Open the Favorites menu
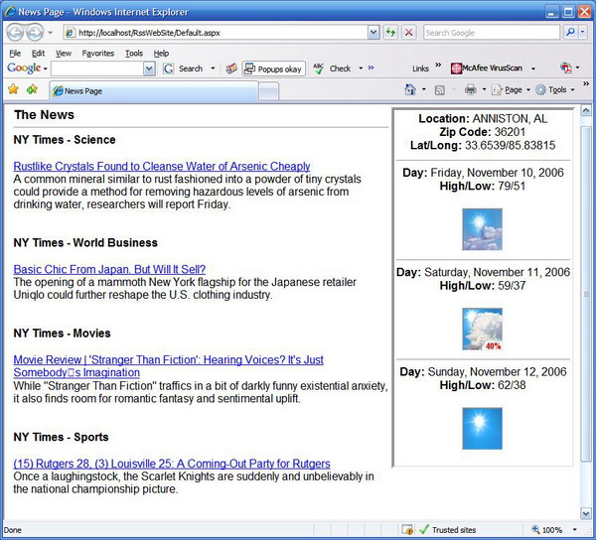Viewport: 596px width, 540px height. (x=98, y=54)
